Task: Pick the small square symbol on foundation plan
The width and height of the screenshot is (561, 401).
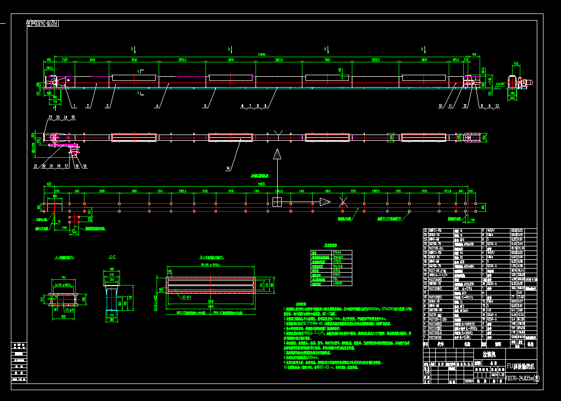Action: (x=277, y=202)
